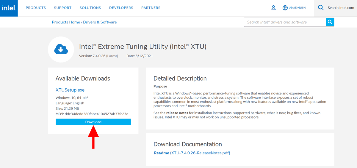Click the MD5 hash text
The height and width of the screenshot is (168, 357).
[x=92, y=114]
